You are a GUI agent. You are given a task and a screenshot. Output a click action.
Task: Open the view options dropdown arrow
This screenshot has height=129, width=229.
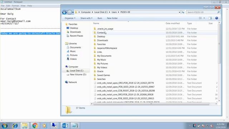[204, 18]
